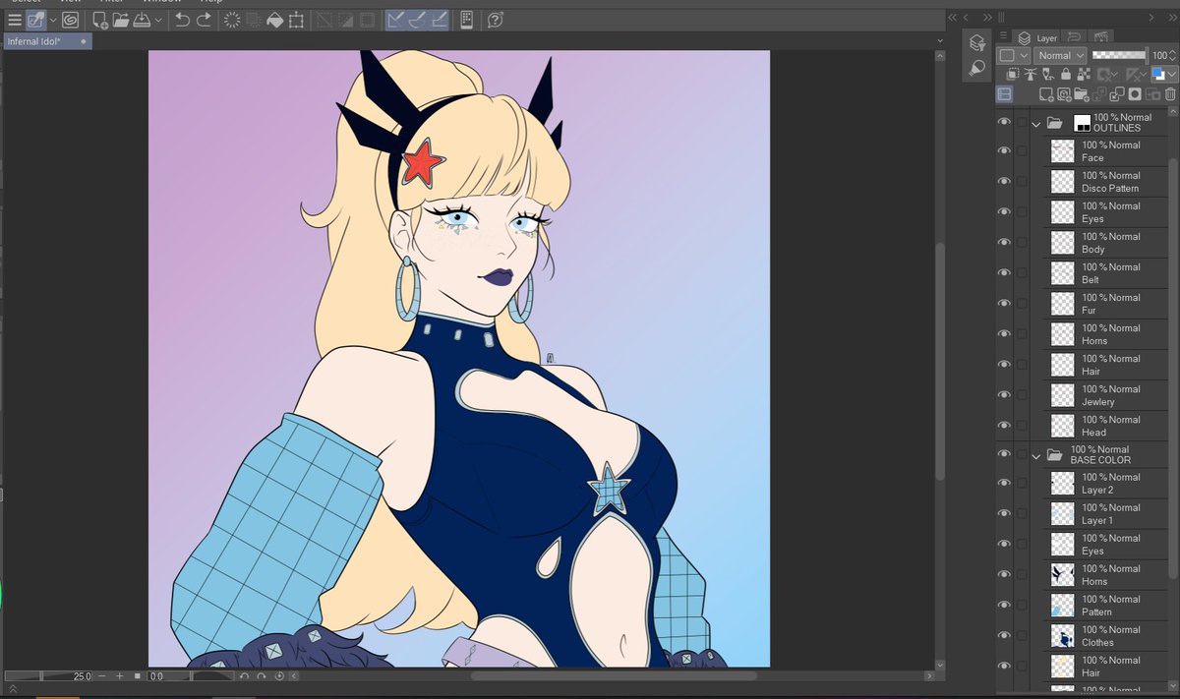
Task: Switch to the Infernal Idol canvas tab
Action: [x=47, y=41]
